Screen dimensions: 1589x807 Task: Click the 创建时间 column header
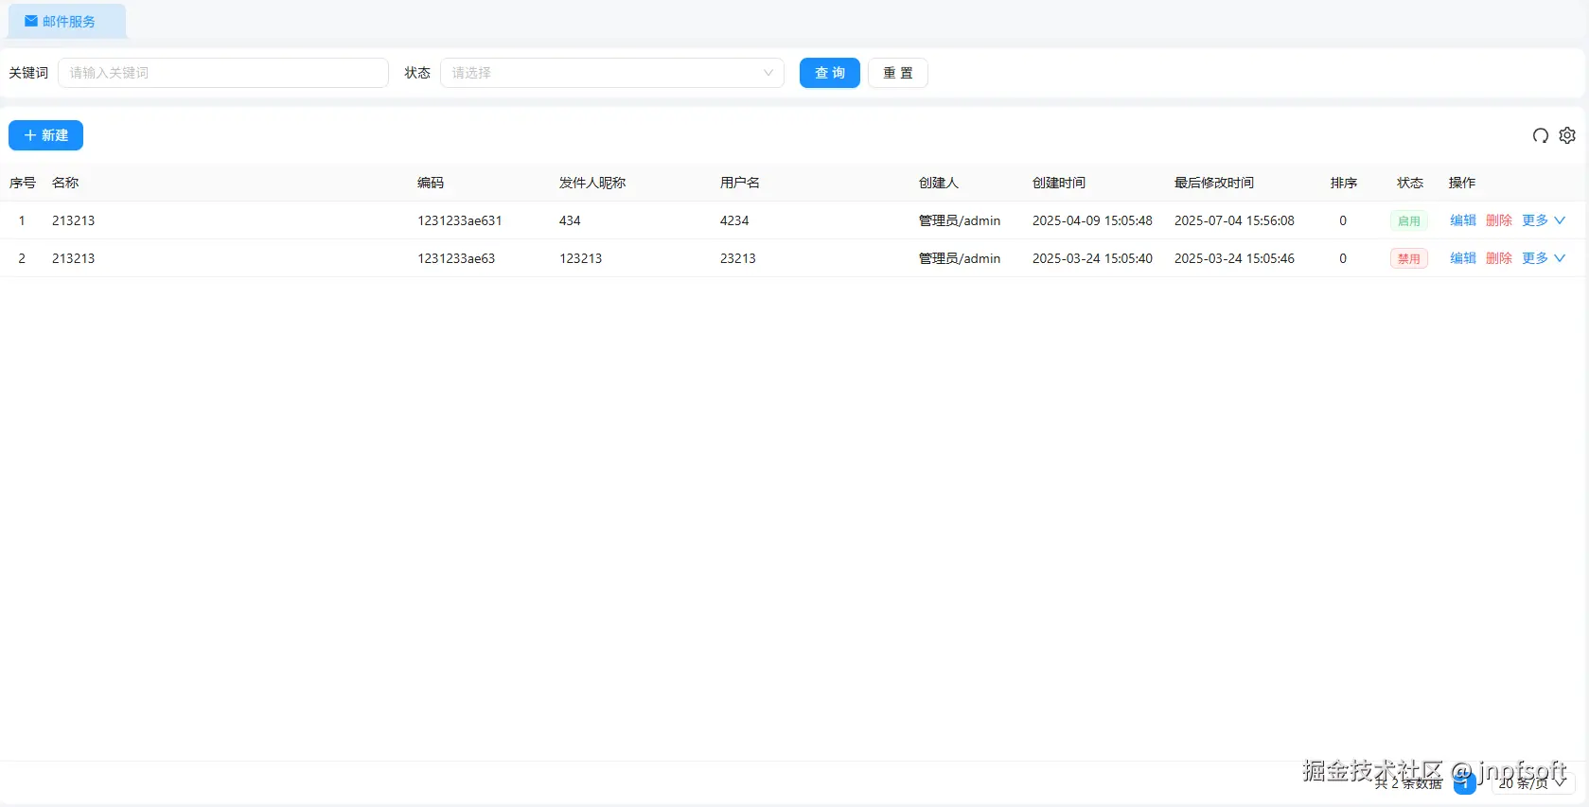(x=1059, y=183)
